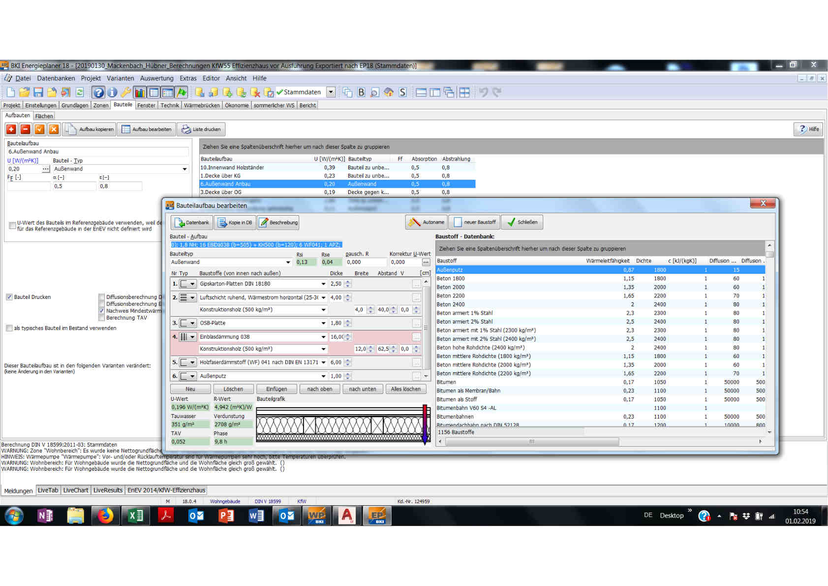Click the Einfügen layer button

point(276,389)
